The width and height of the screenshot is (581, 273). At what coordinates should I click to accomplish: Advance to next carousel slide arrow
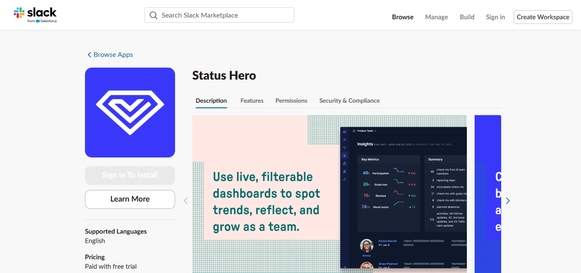point(508,201)
